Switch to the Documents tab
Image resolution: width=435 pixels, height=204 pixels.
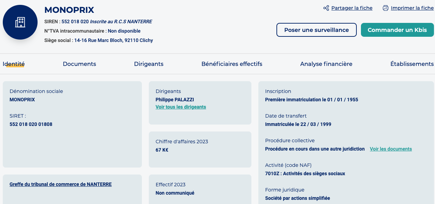pos(79,64)
